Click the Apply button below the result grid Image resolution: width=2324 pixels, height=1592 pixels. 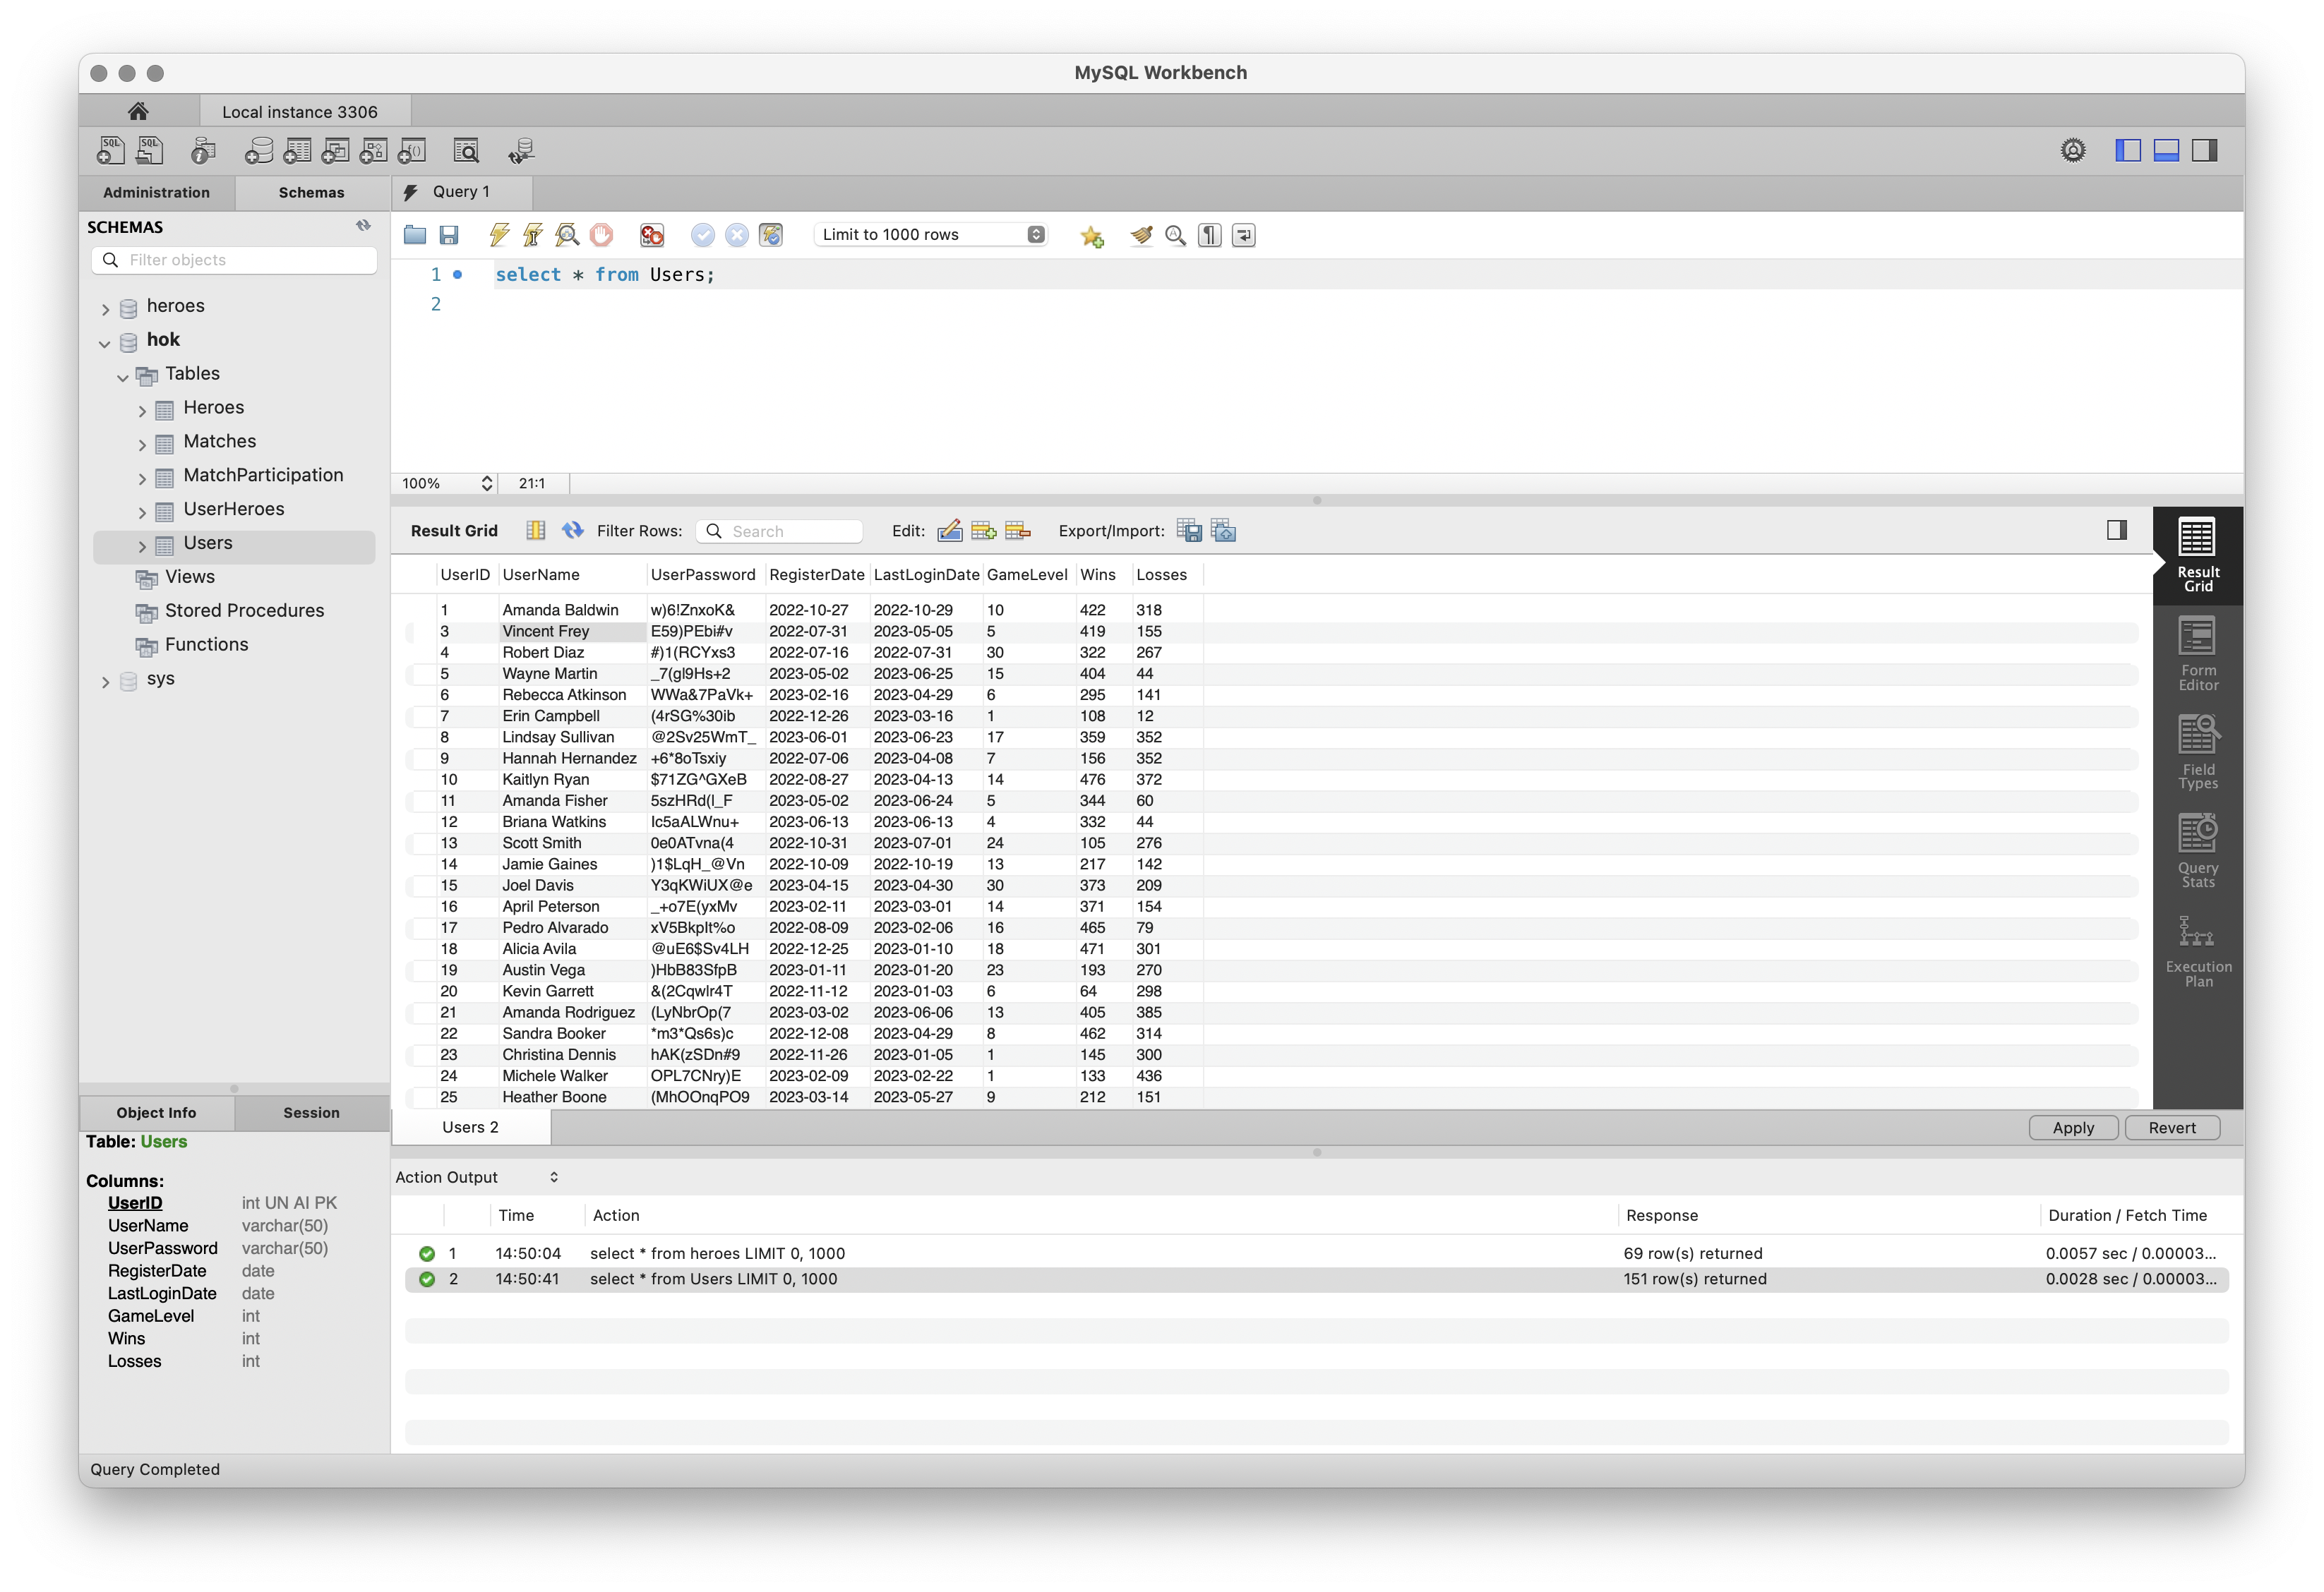point(2072,1127)
